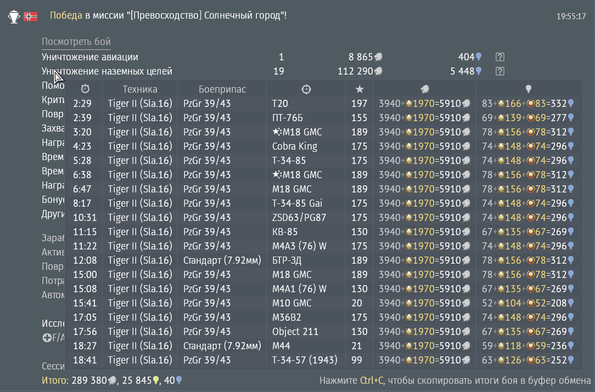Click the 19:55:17 message timestamp
Image resolution: width=595 pixels, height=392 pixels.
coord(571,17)
